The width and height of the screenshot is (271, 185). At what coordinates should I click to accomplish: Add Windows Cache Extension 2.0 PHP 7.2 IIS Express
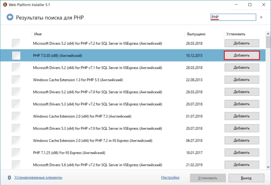tap(242, 141)
